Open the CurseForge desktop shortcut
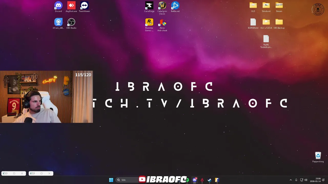328x184 pixels. [x=149, y=7]
